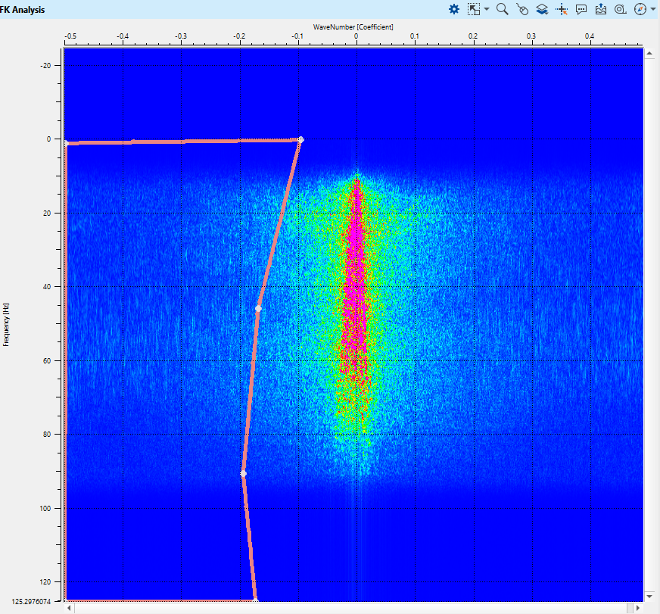Select the polygon vertex at 0 Hz, -0.1 wavenumber
Screen dimensions: 660x614
(x=300, y=139)
